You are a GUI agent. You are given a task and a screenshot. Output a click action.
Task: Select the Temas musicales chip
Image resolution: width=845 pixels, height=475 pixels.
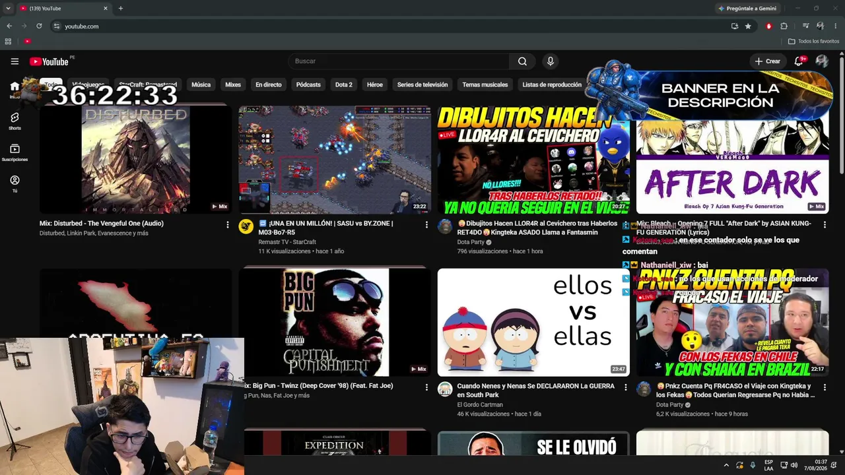(485, 84)
